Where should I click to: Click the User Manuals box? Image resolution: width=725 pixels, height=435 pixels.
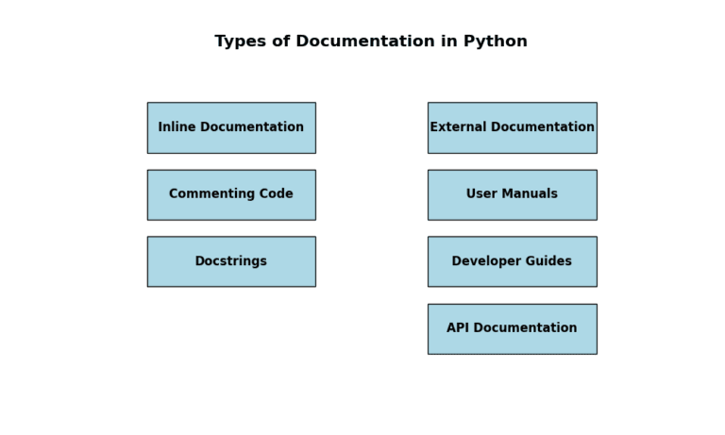tap(513, 195)
